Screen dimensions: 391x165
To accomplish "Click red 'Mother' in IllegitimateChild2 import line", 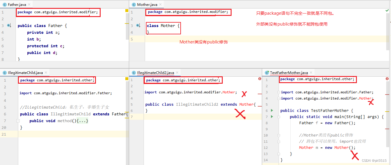I will (229, 92).
